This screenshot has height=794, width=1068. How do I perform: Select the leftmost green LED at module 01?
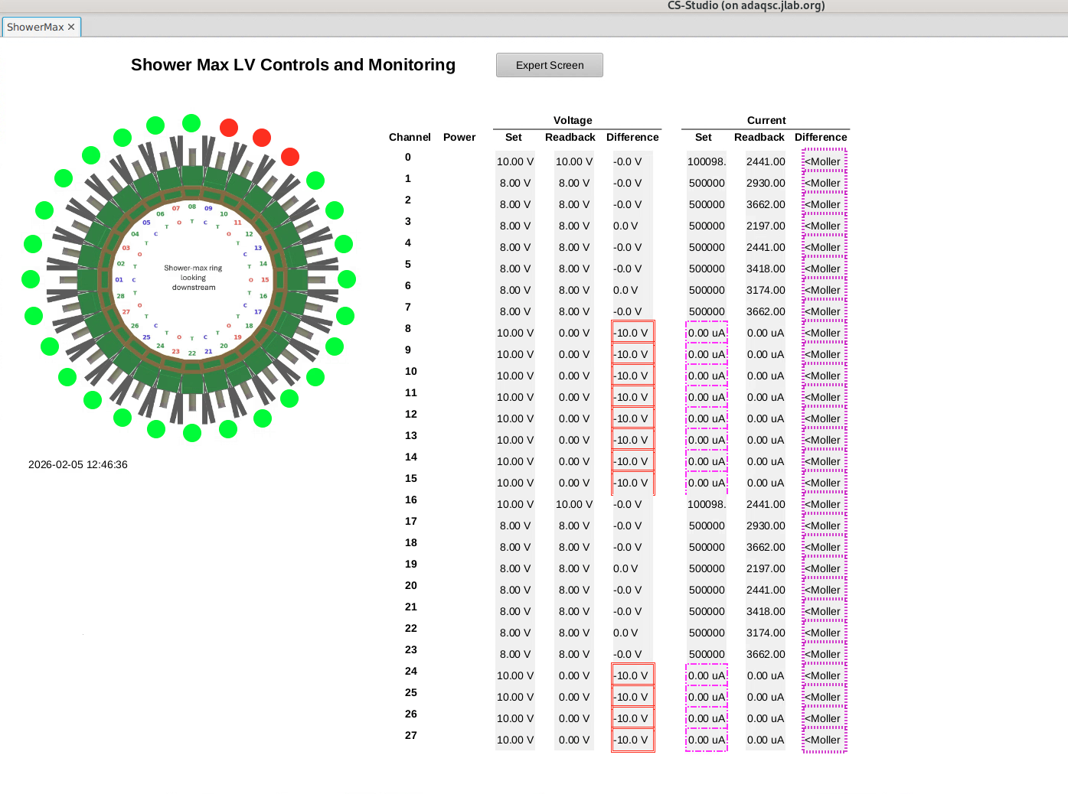click(x=31, y=279)
